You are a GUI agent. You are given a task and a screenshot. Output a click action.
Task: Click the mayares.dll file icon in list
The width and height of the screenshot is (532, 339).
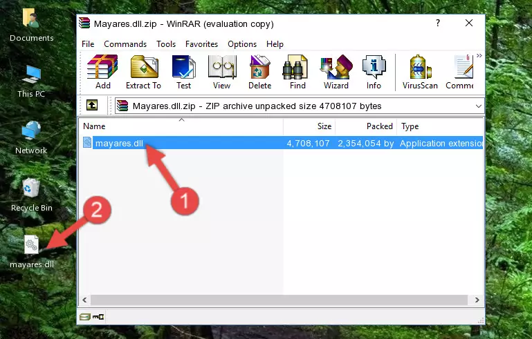(87, 143)
